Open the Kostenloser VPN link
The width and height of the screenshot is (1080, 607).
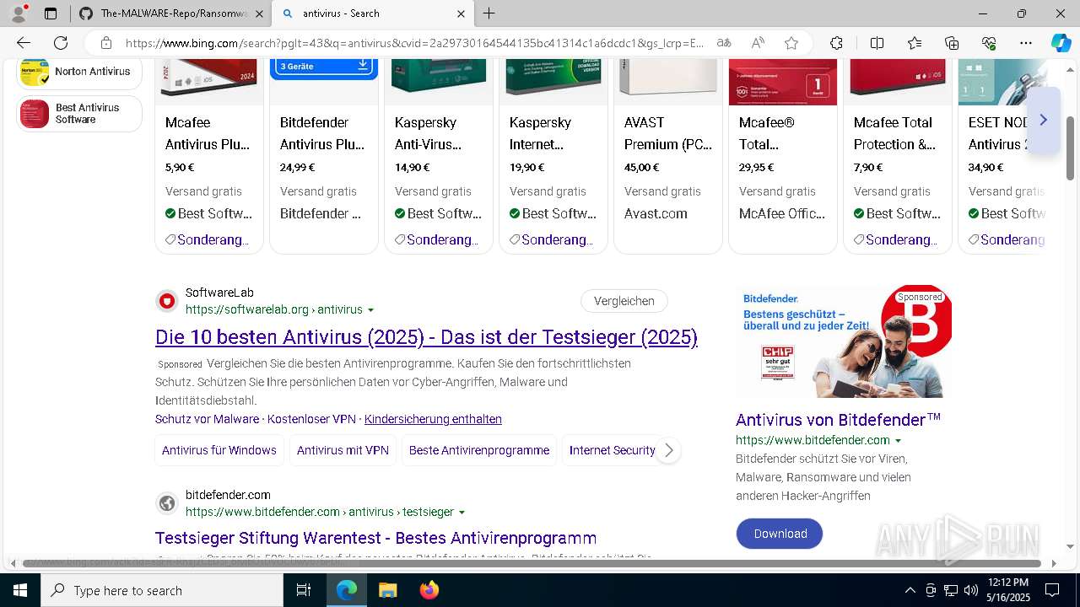click(x=311, y=419)
